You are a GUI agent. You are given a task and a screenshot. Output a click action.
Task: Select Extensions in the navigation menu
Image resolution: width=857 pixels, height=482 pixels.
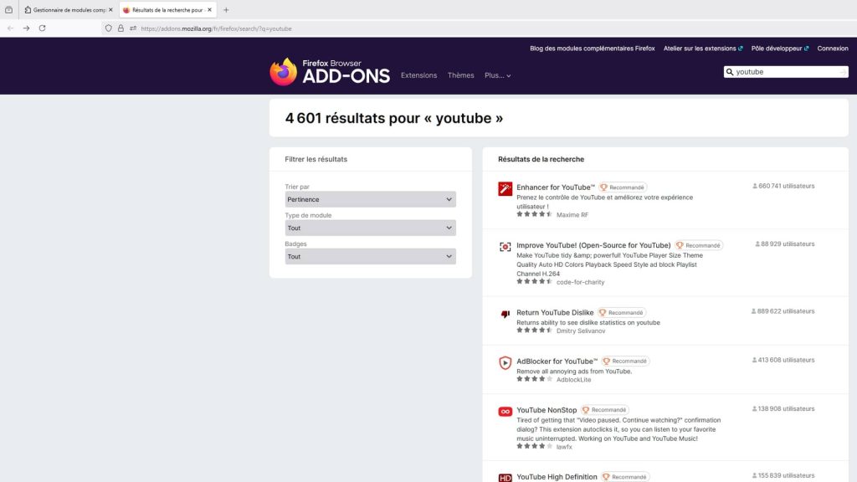pos(419,75)
